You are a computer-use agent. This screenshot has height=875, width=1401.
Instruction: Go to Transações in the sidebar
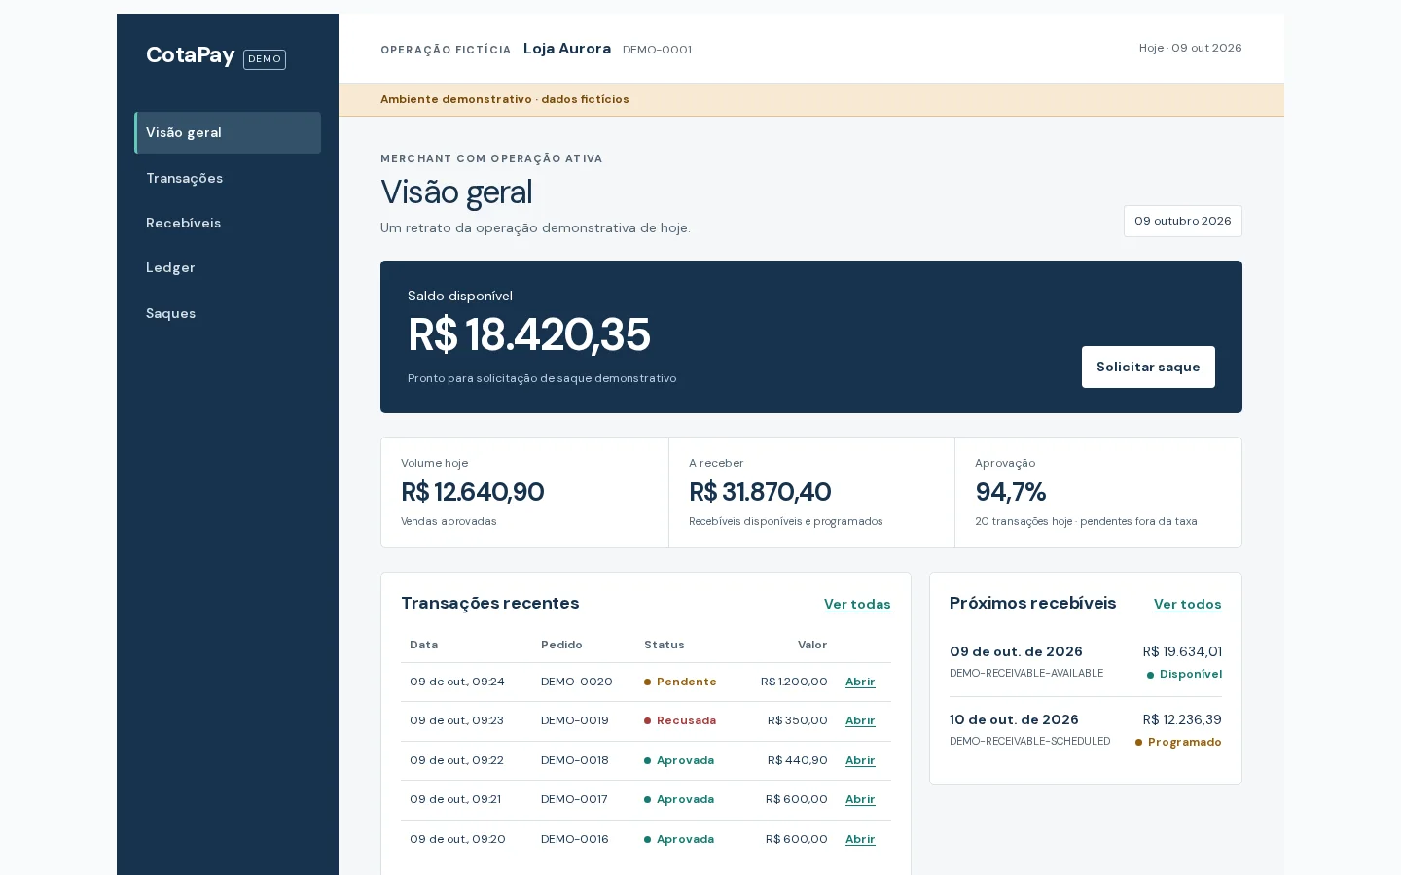click(228, 178)
